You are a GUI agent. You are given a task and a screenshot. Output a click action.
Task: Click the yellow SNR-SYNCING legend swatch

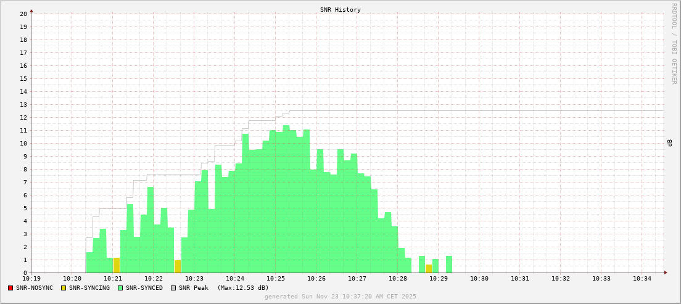click(x=64, y=288)
